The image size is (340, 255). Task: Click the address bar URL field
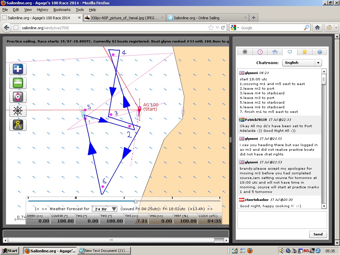pos(114,28)
